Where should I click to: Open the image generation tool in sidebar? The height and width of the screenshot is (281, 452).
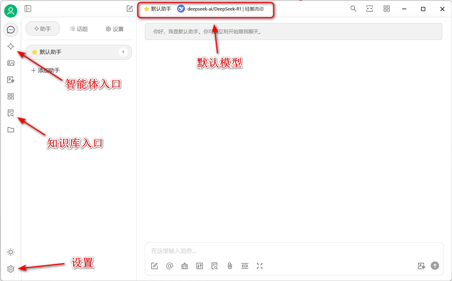11,63
